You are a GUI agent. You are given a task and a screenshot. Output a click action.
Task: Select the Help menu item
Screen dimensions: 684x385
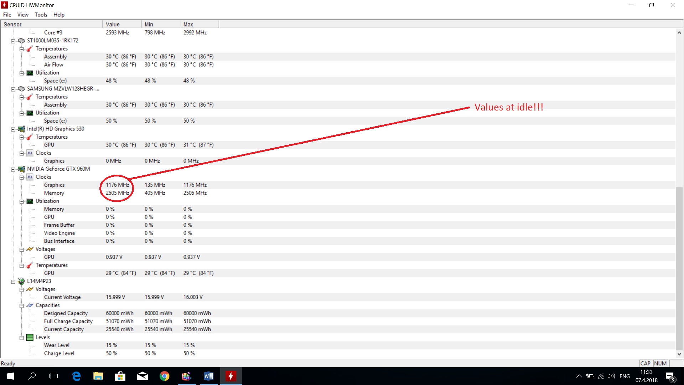pos(59,15)
